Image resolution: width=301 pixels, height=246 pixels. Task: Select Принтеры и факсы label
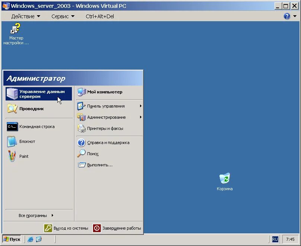pyautogui.click(x=105, y=128)
